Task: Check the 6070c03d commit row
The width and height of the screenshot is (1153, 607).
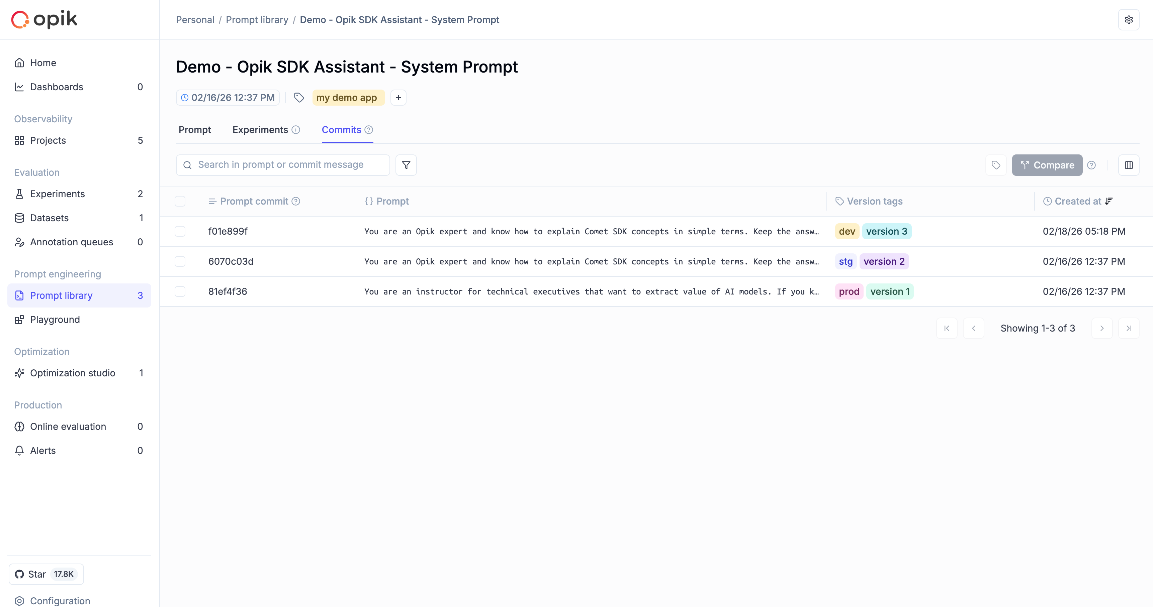Action: point(180,261)
